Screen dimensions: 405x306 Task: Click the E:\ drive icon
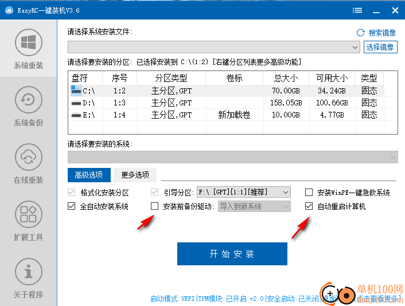(76, 115)
